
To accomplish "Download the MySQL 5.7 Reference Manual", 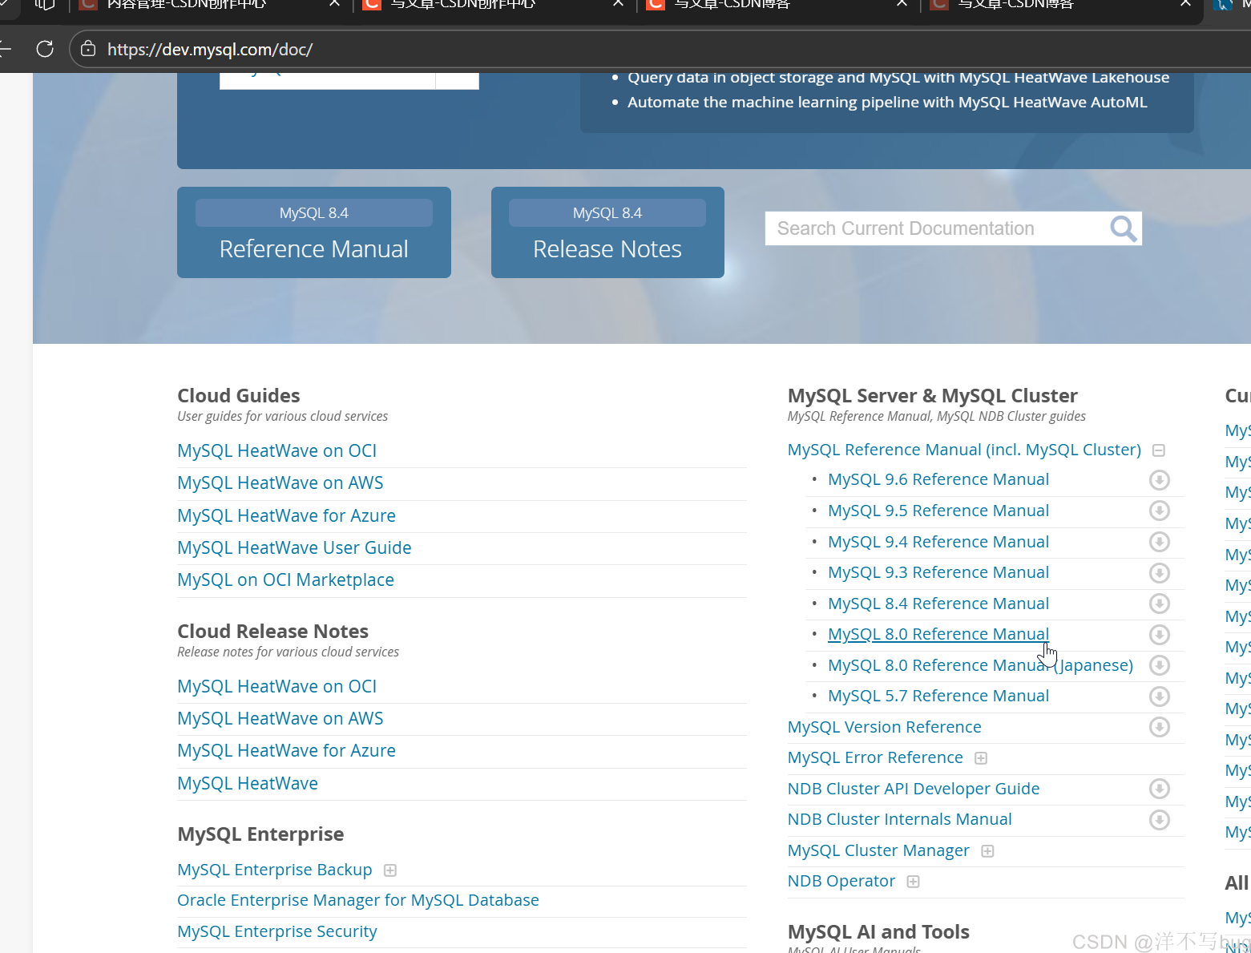I will click(x=1159, y=697).
